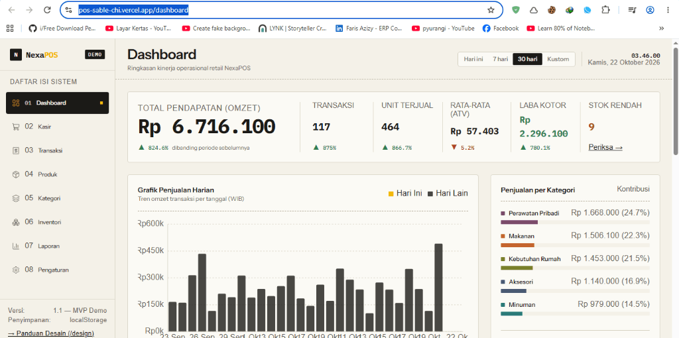The height and width of the screenshot is (338, 679).
Task: Click the Transaksi receipt icon in sidebar
Action: coord(16,150)
